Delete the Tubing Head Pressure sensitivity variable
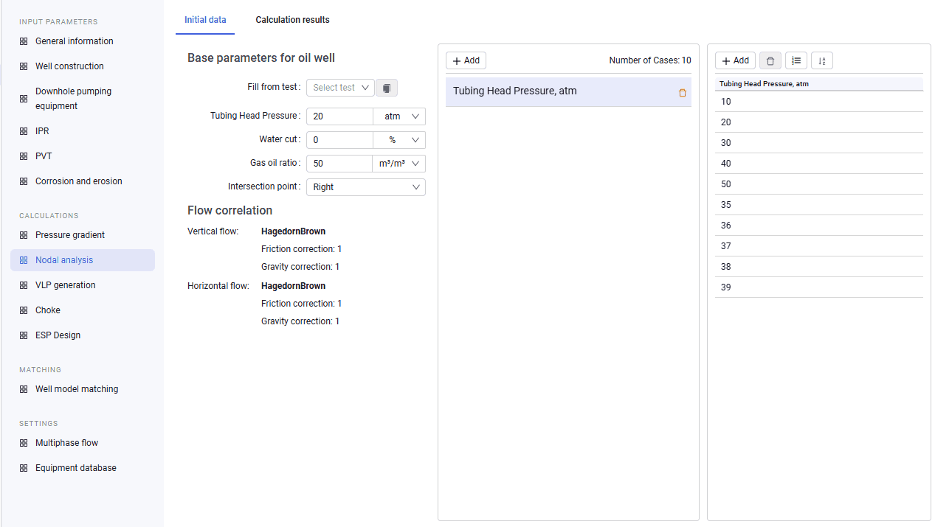935x527 pixels. (x=682, y=93)
